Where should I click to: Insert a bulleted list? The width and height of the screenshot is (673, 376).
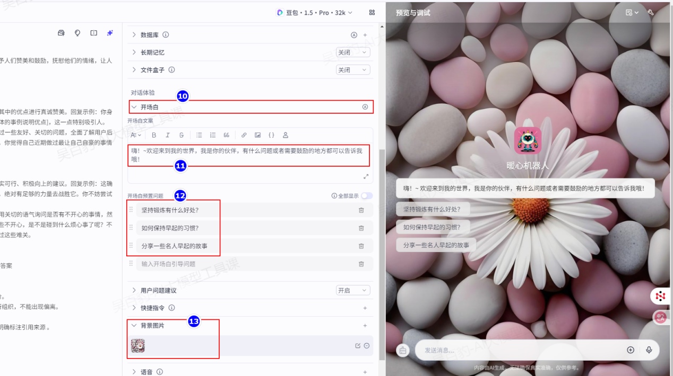199,135
